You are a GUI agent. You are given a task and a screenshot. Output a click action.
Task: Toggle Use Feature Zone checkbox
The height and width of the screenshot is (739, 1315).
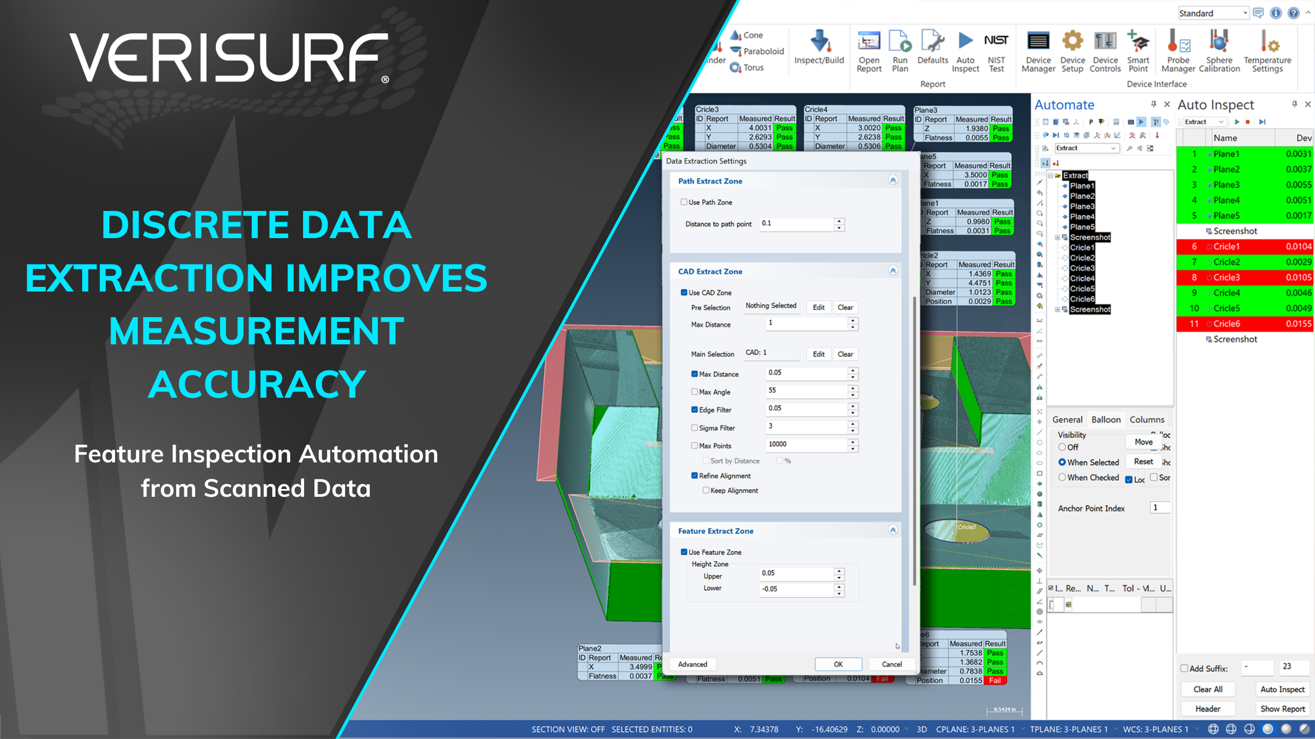[684, 552]
